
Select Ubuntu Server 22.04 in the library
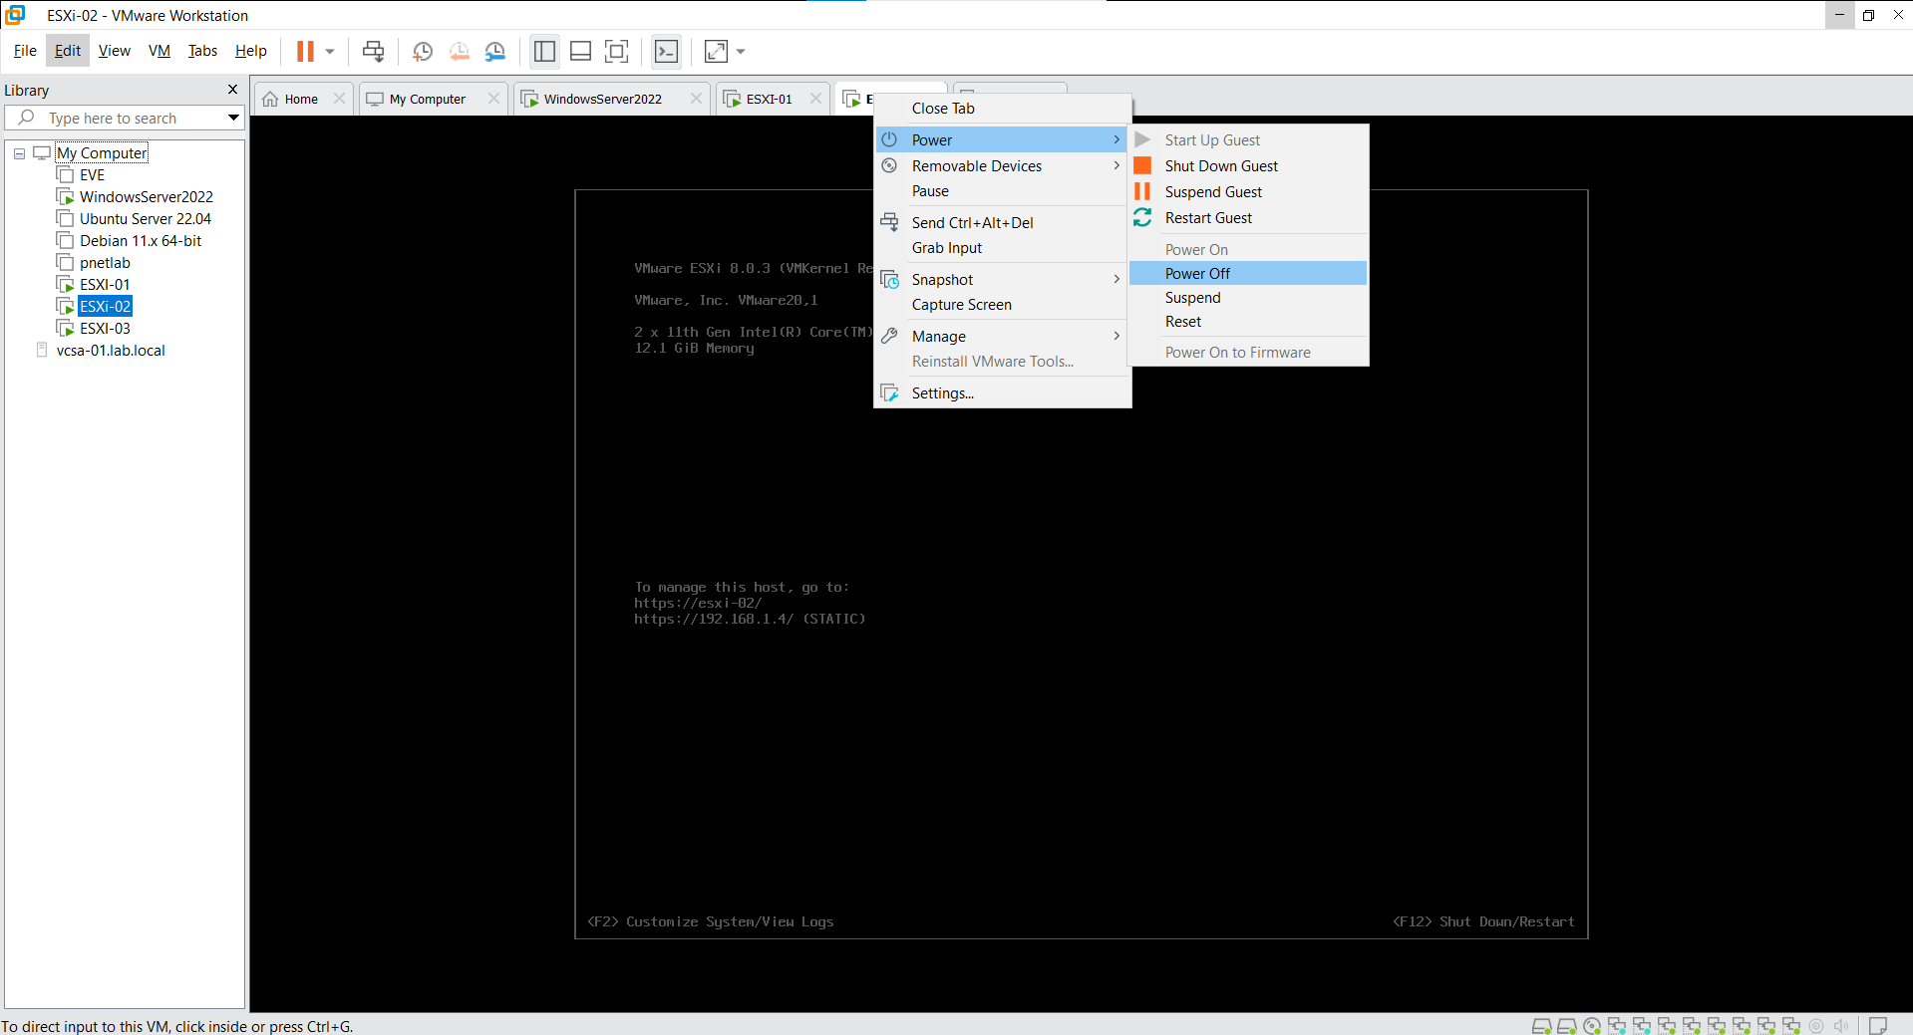(x=146, y=219)
